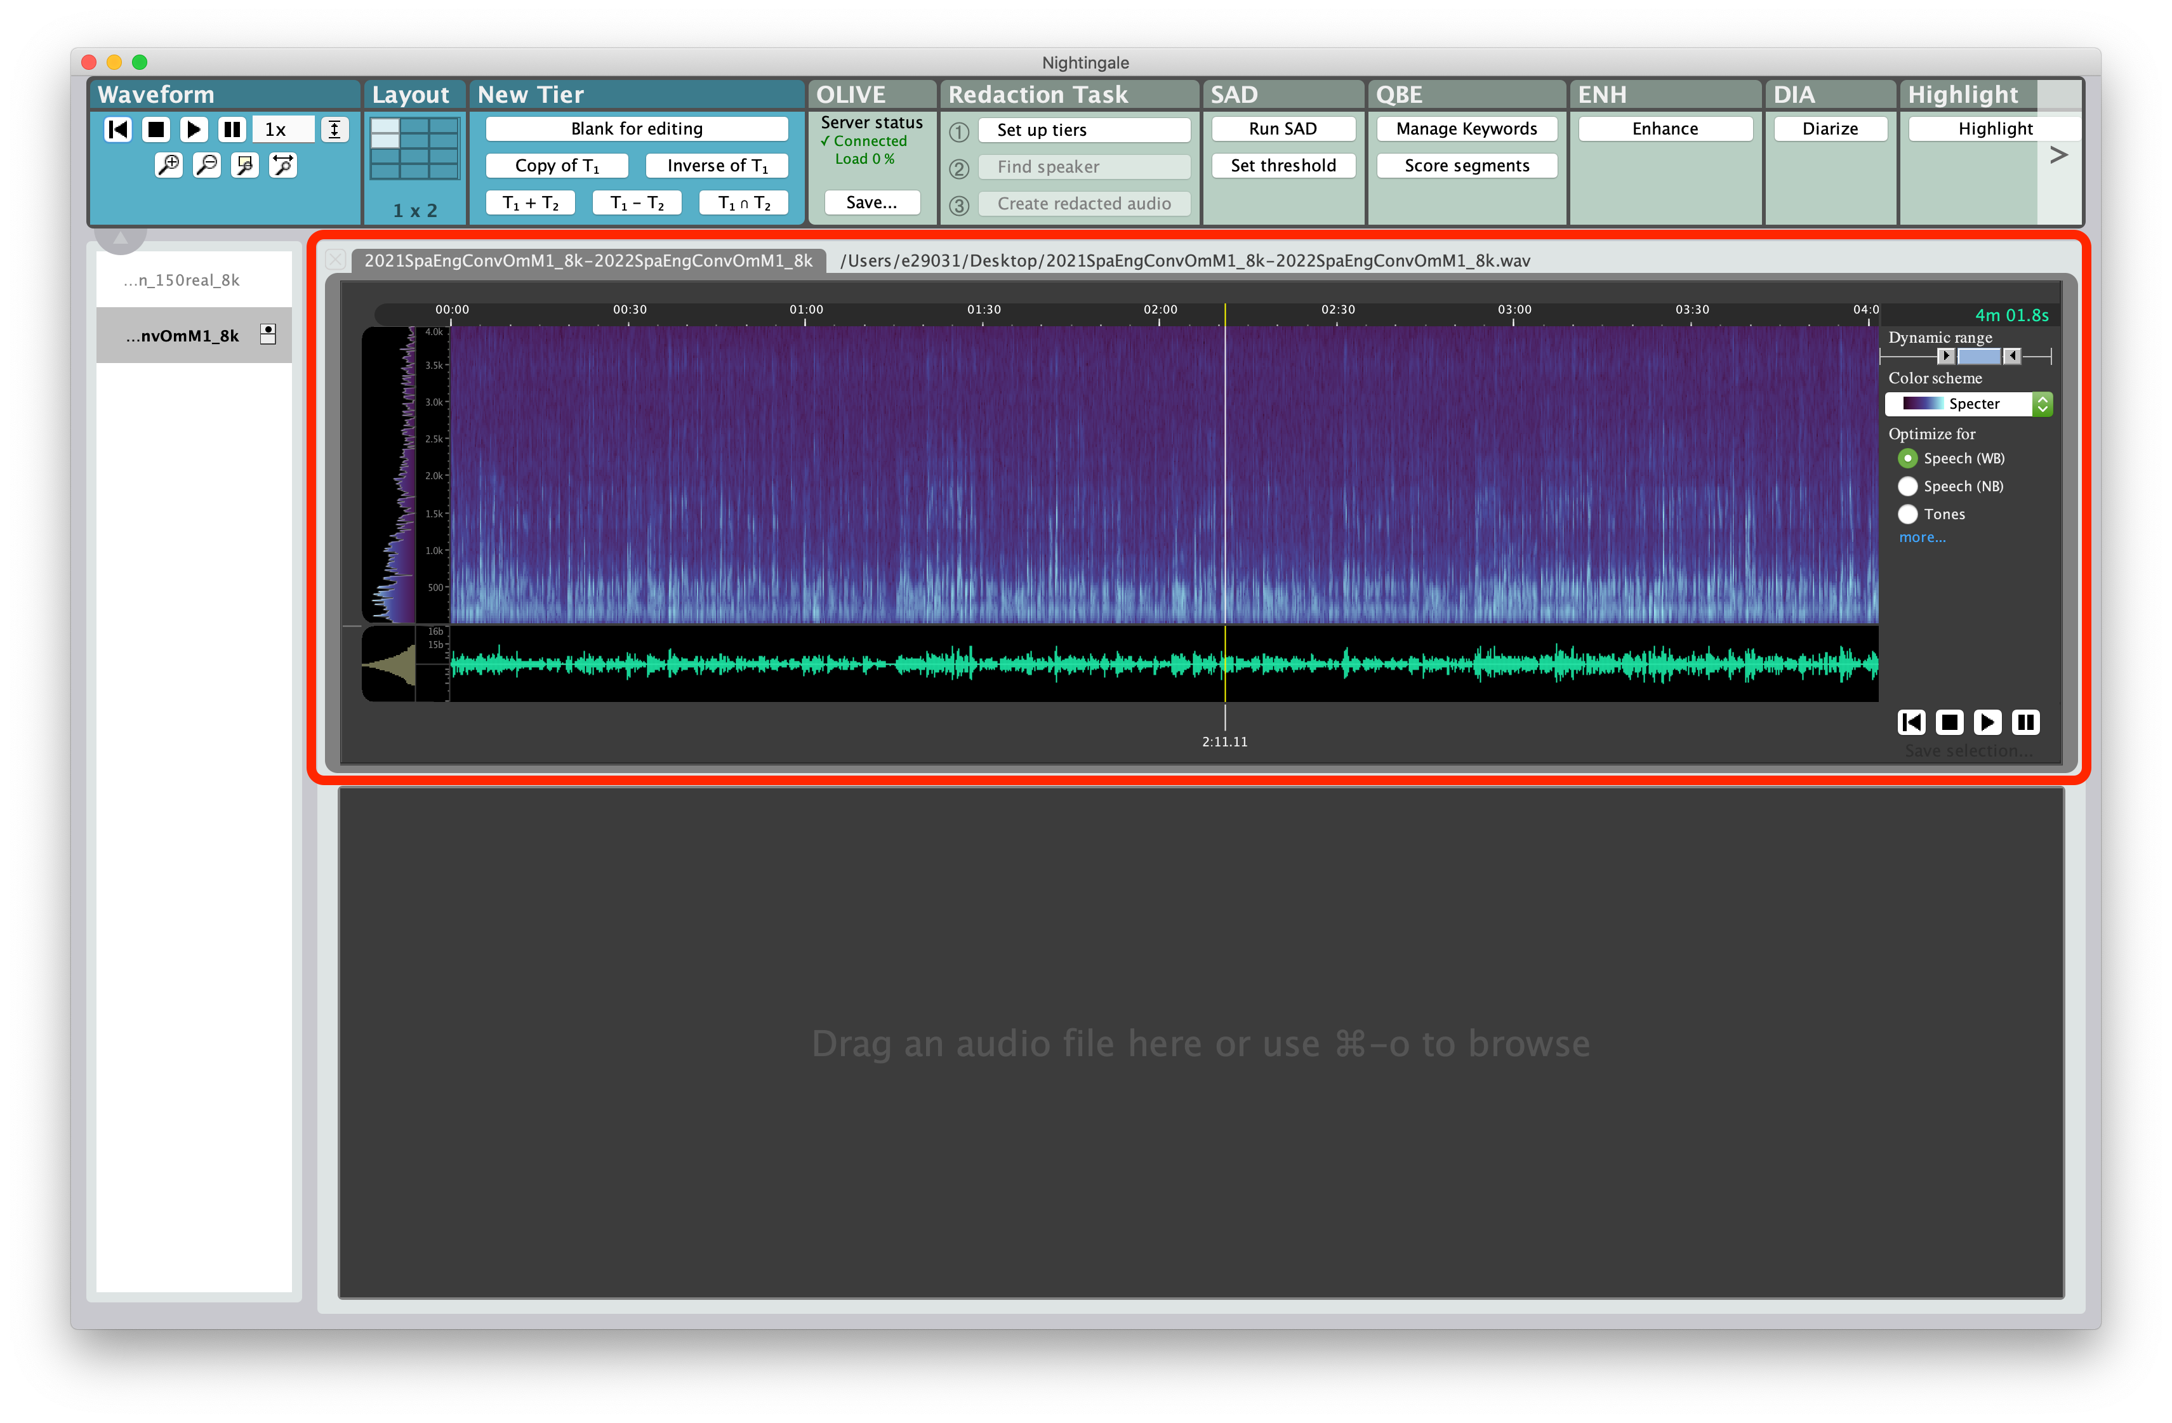The height and width of the screenshot is (1423, 2172).
Task: Click the Run SAD button
Action: click(1283, 129)
